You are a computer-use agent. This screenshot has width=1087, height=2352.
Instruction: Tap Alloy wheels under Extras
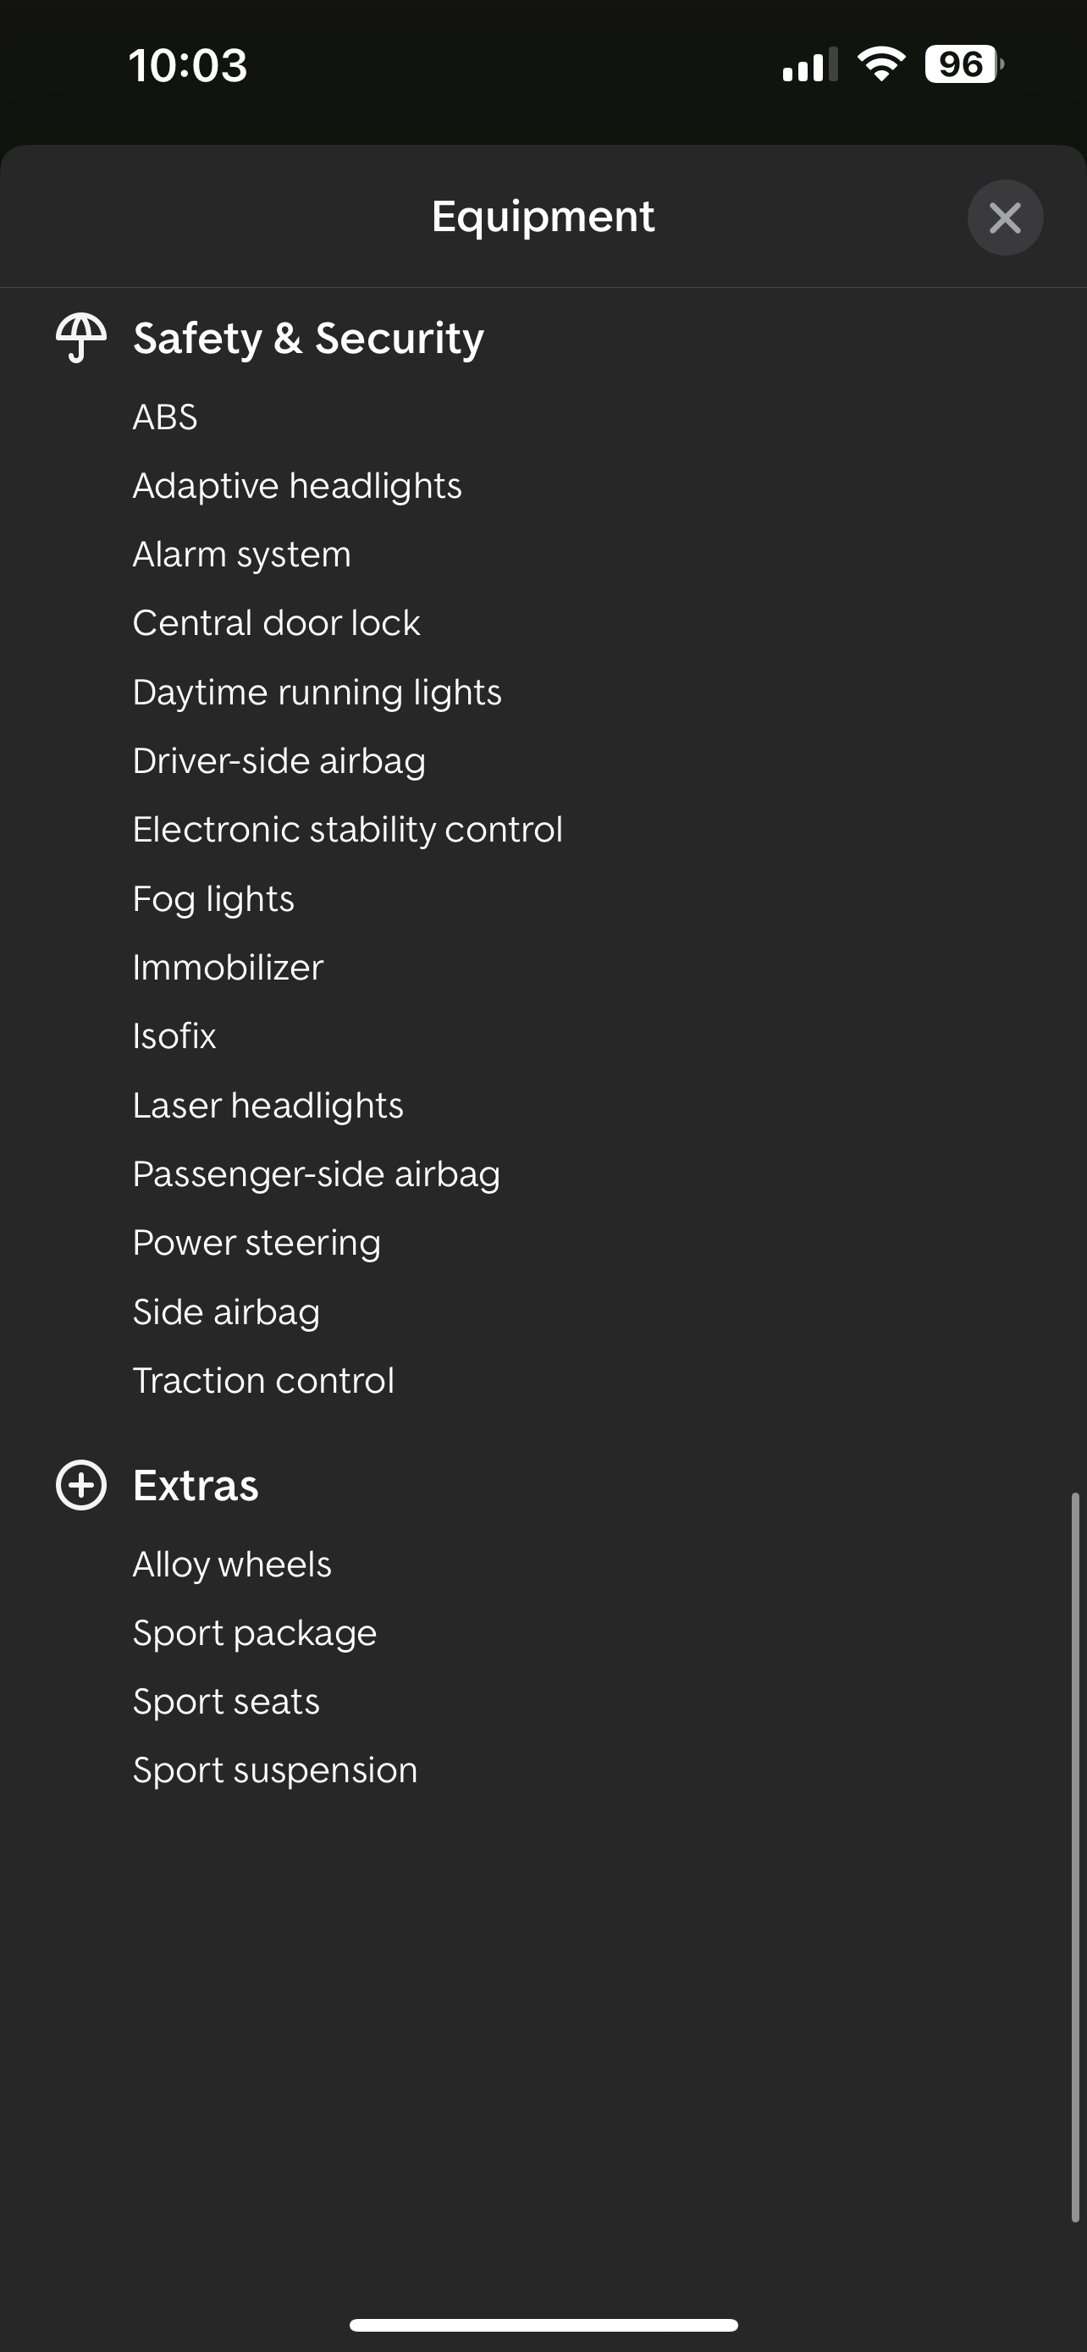coord(232,1565)
